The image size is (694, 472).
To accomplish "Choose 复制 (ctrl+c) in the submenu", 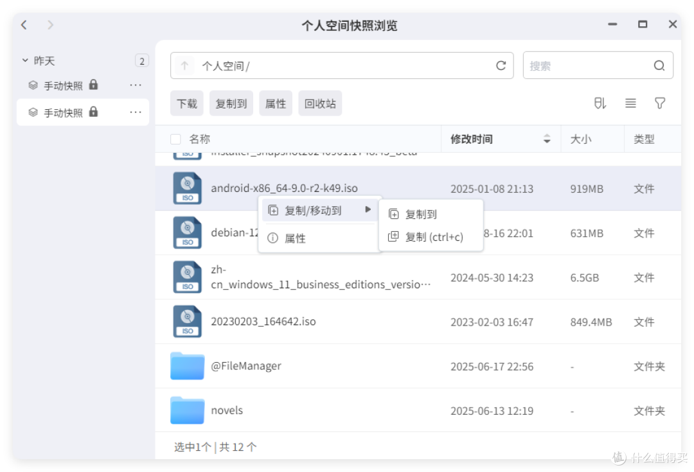I will 431,237.
